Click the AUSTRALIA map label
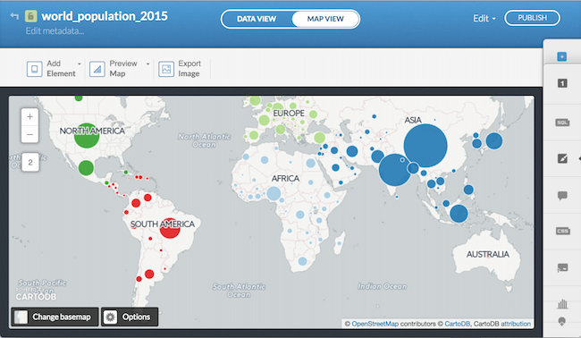581x338 pixels. tap(488, 254)
